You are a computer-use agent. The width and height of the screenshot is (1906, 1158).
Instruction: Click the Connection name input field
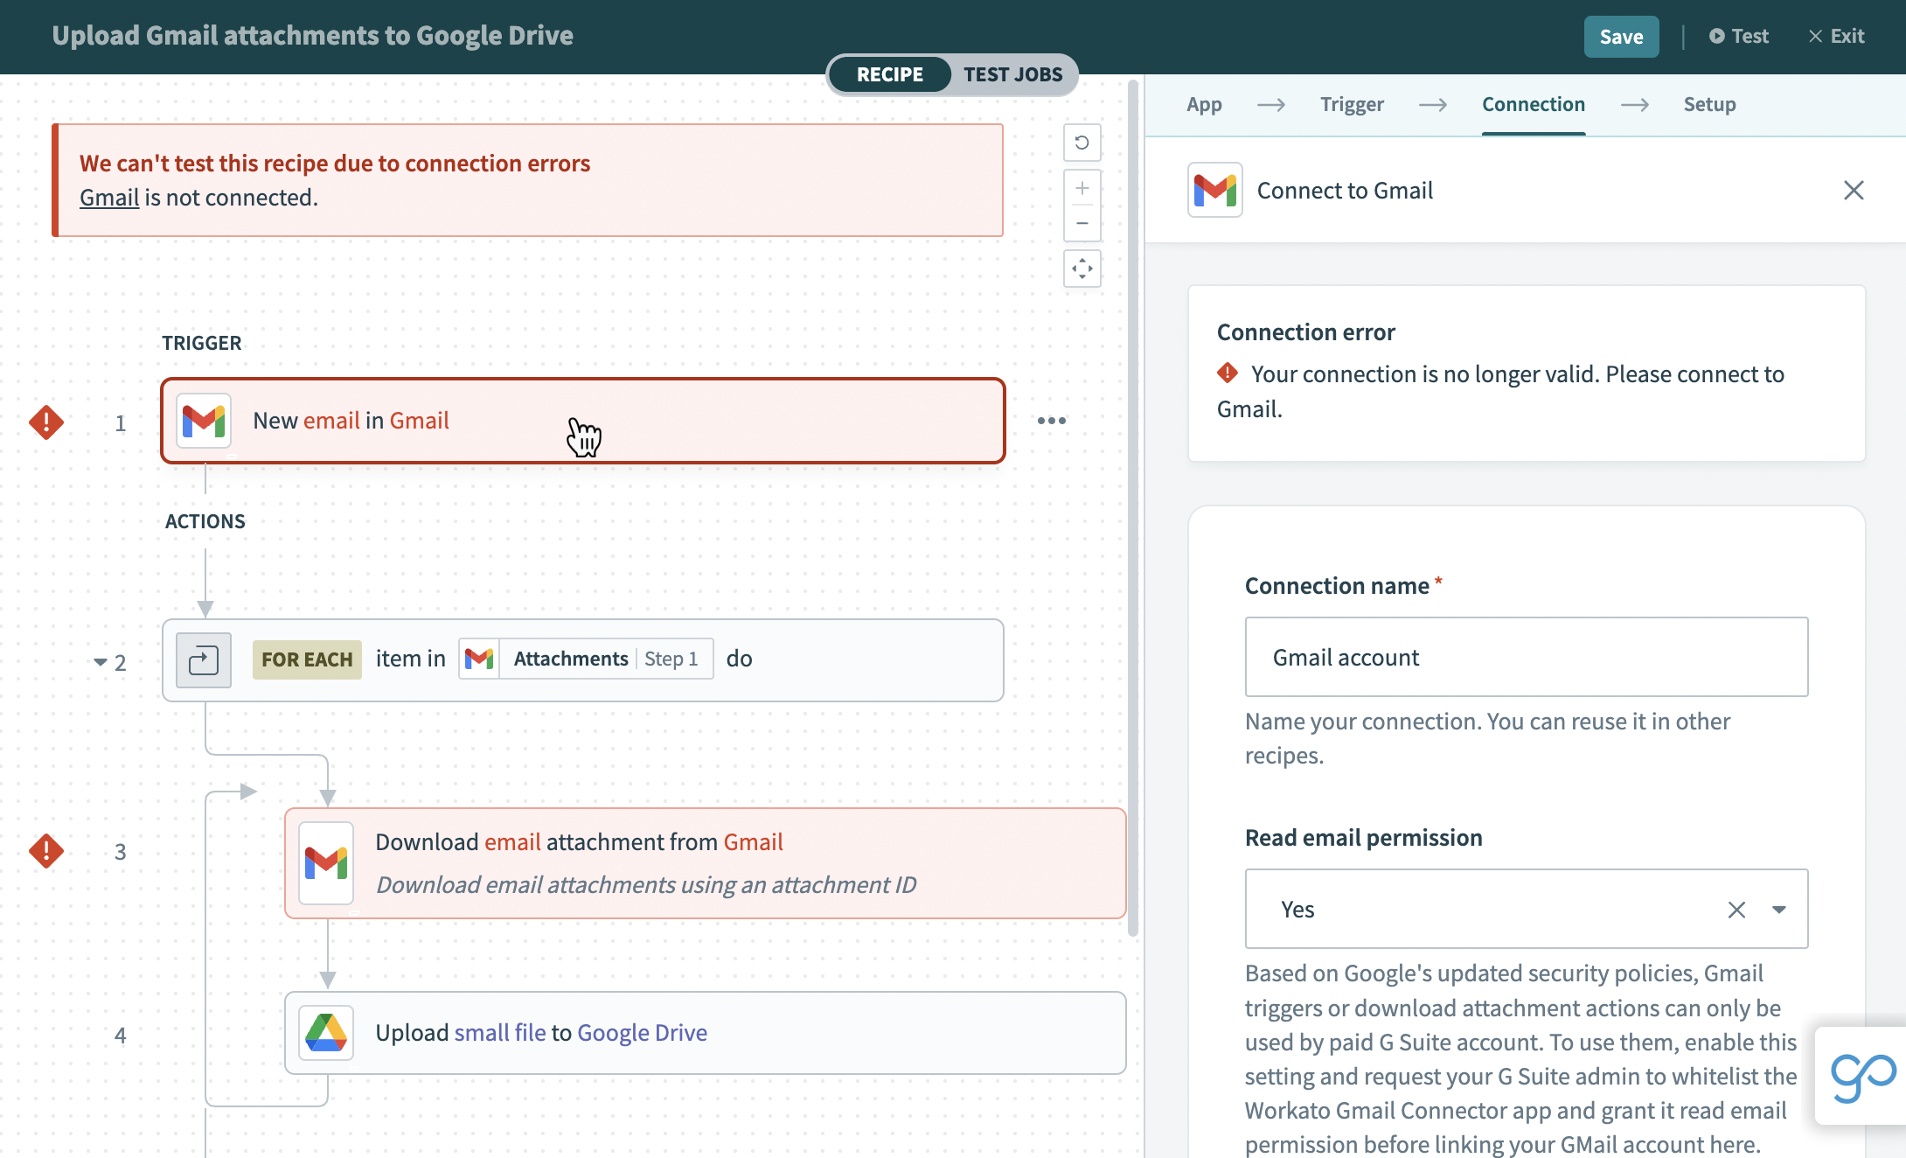coord(1526,657)
